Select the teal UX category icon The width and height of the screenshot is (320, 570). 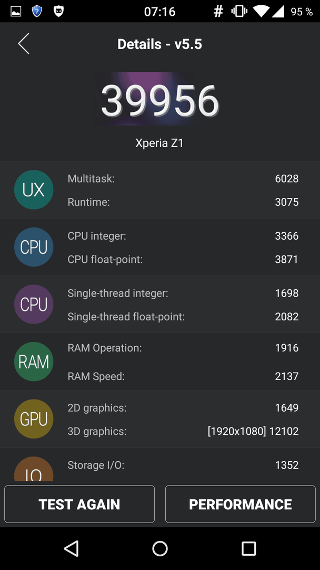(x=34, y=190)
